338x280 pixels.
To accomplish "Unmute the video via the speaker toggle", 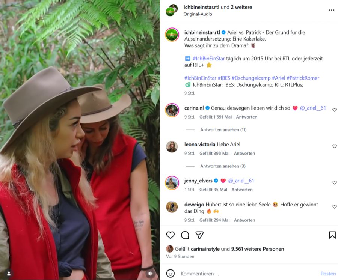I will [150, 273].
